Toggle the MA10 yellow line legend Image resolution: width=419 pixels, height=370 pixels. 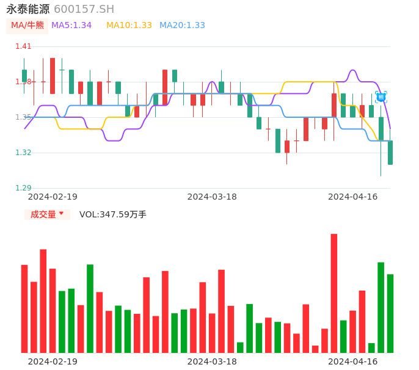129,26
